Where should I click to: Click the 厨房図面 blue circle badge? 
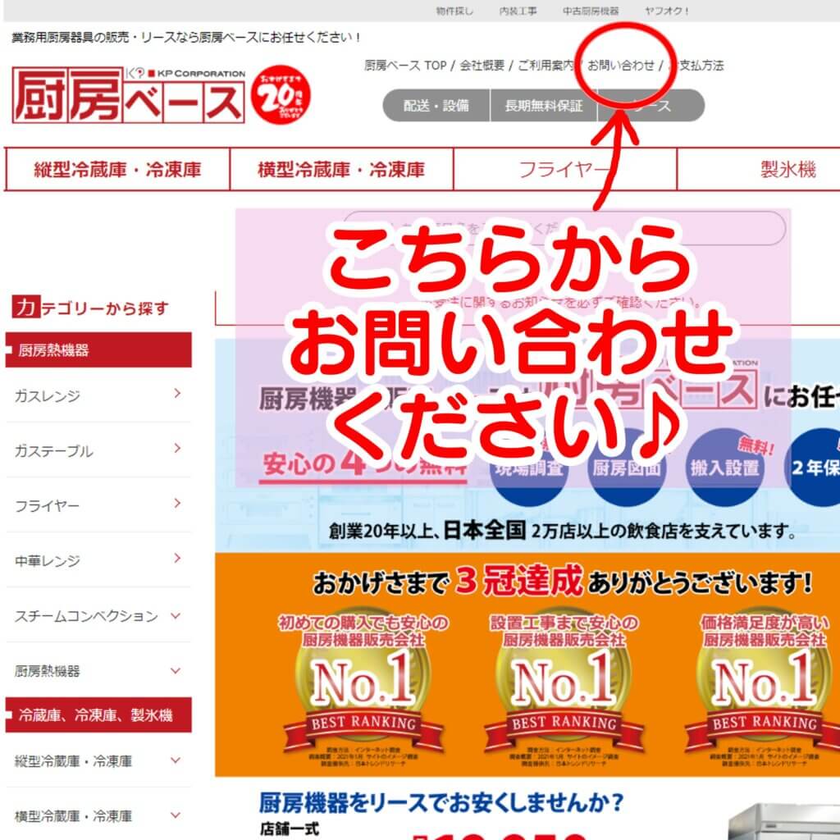[x=626, y=467]
